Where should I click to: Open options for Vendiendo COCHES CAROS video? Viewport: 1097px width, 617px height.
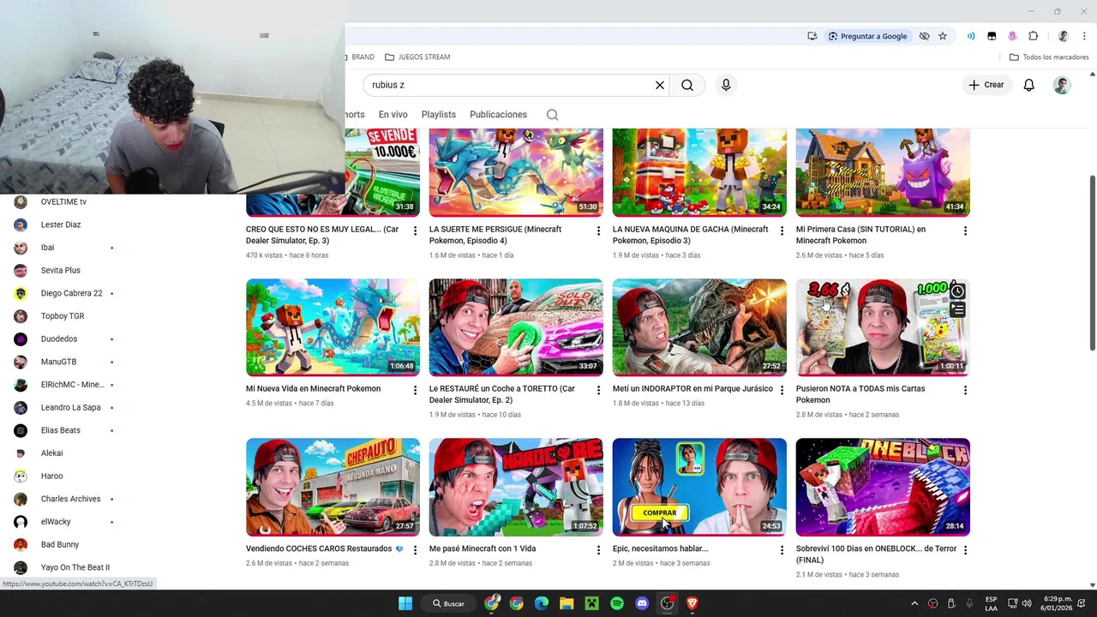coord(415,550)
